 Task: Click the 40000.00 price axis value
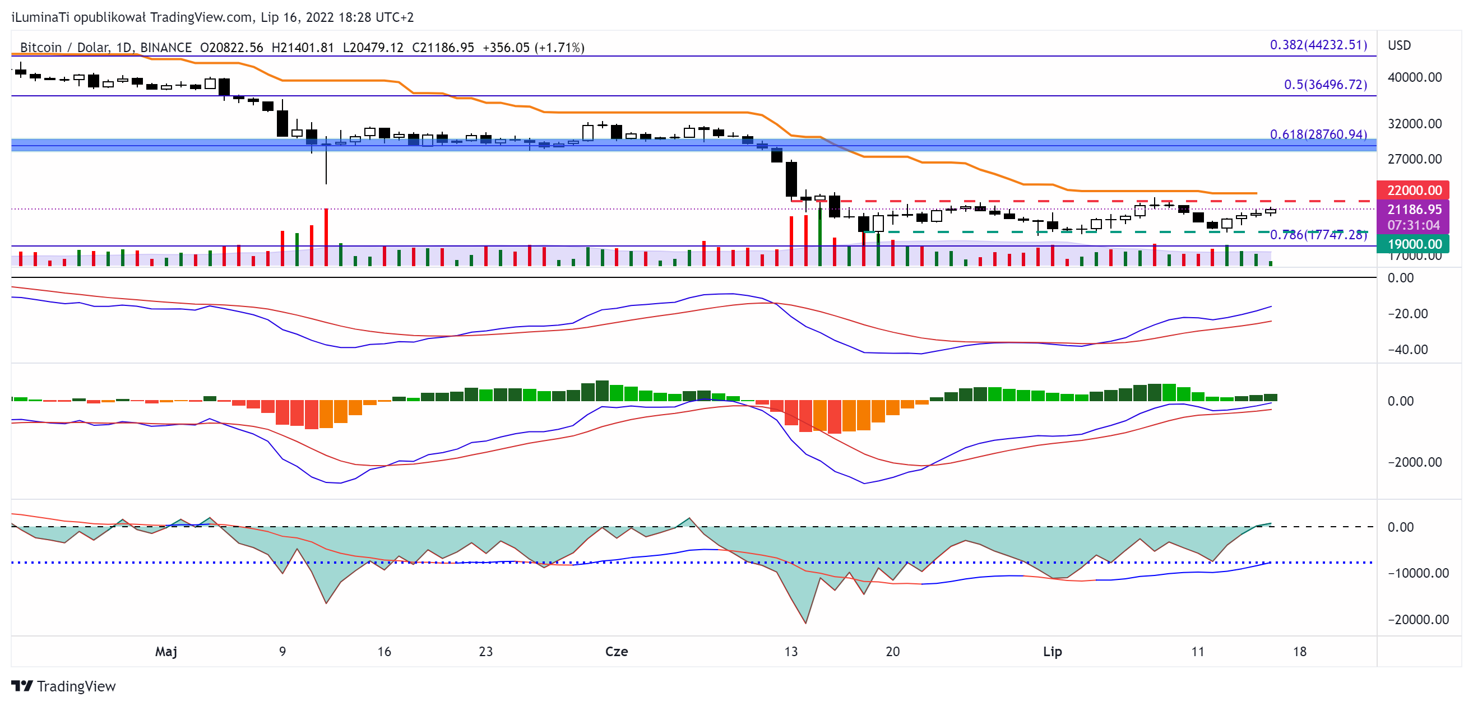(x=1414, y=77)
